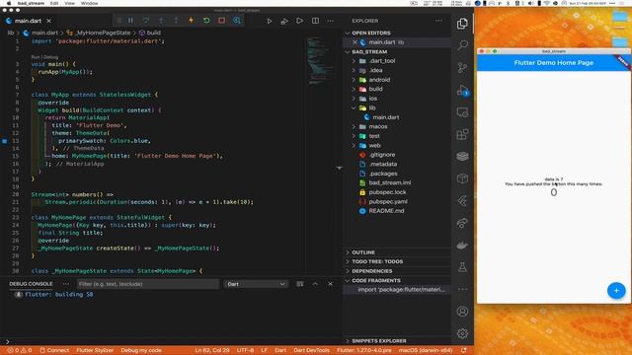Click Flutter Stylizer in status bar
Viewport: 632px width, 355px height.
95,351
